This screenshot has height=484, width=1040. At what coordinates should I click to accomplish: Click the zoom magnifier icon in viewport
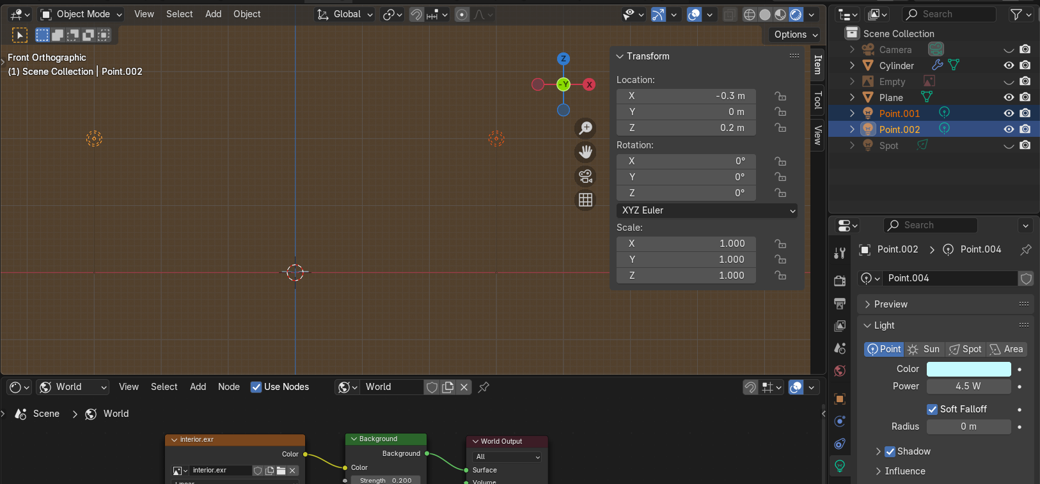pyautogui.click(x=585, y=128)
